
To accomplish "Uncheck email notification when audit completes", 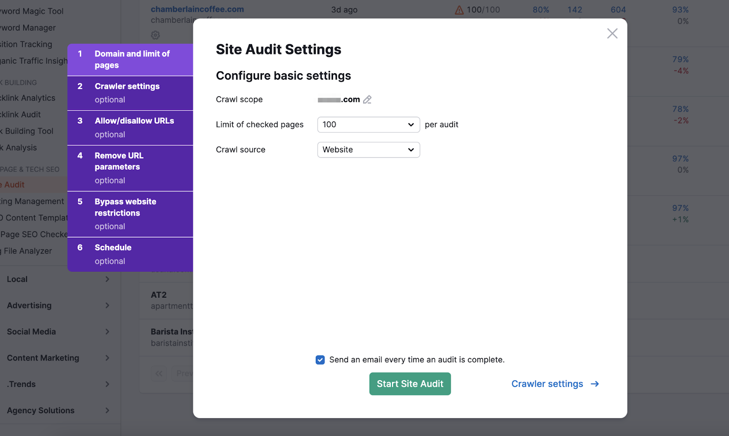I will click(x=320, y=360).
